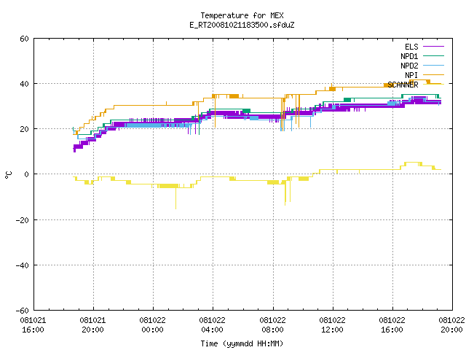The height and width of the screenshot is (350, 466).
Task: Click the y-axis label 20
Action: coord(24,129)
